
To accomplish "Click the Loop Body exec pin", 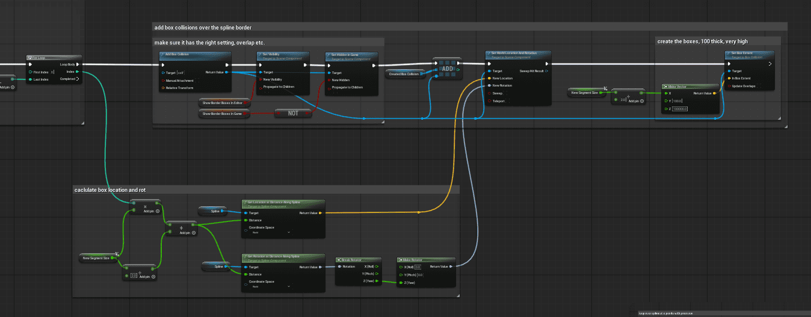I will (x=78, y=64).
